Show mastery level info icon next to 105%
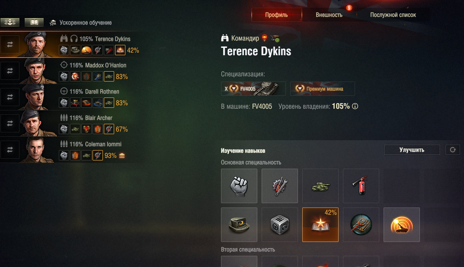This screenshot has width=464, height=267. pos(355,106)
